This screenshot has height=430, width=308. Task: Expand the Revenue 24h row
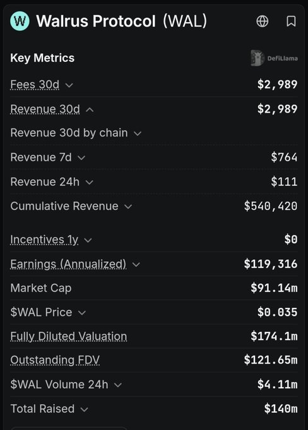pos(90,182)
